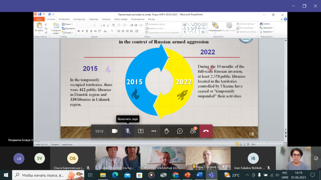The height and width of the screenshot is (180, 321).
Task: Open the meeting chat panel
Action: (x=180, y=131)
